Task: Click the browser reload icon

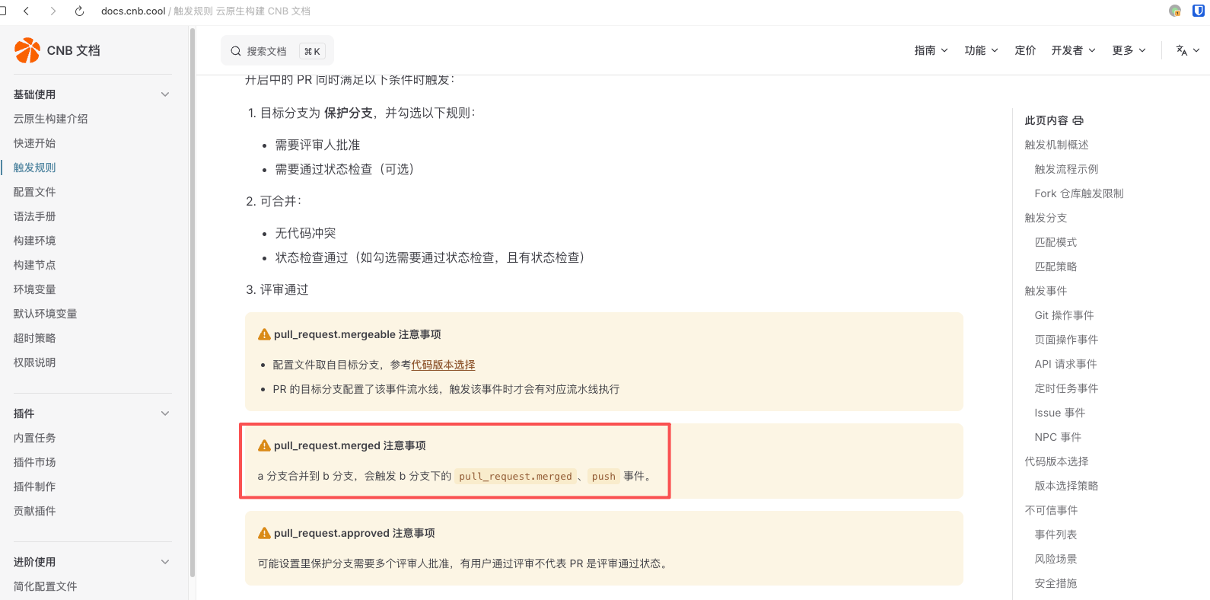Action: coord(79,11)
